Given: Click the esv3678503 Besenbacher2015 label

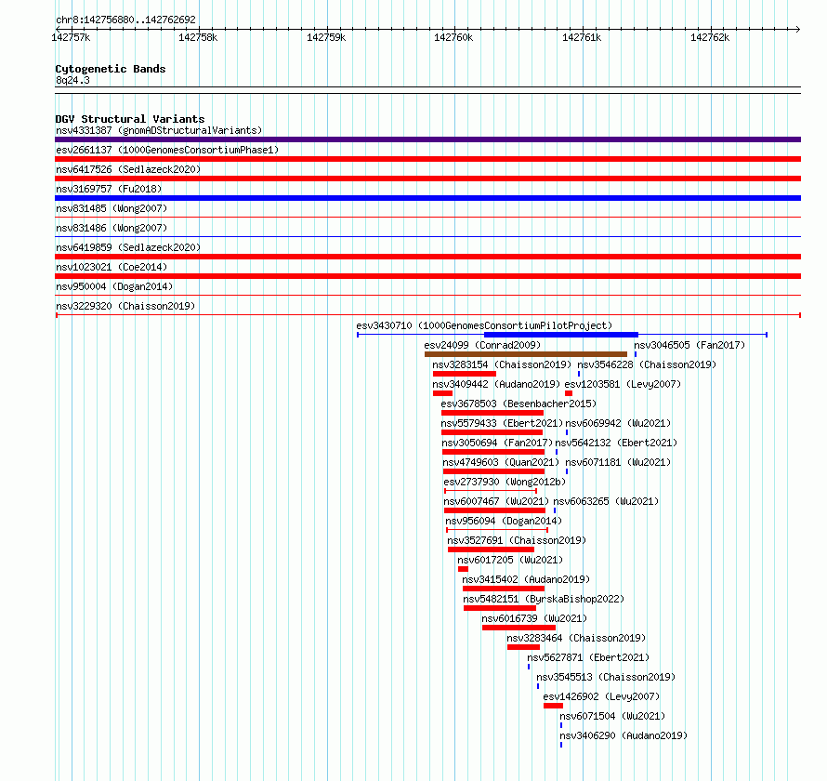Looking at the screenshot, I should coord(519,404).
